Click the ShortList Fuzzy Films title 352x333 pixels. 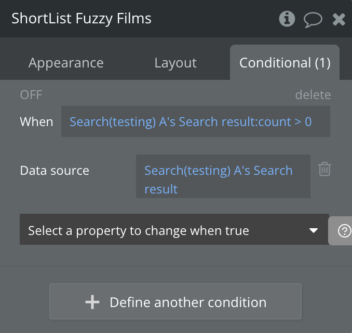tap(82, 19)
